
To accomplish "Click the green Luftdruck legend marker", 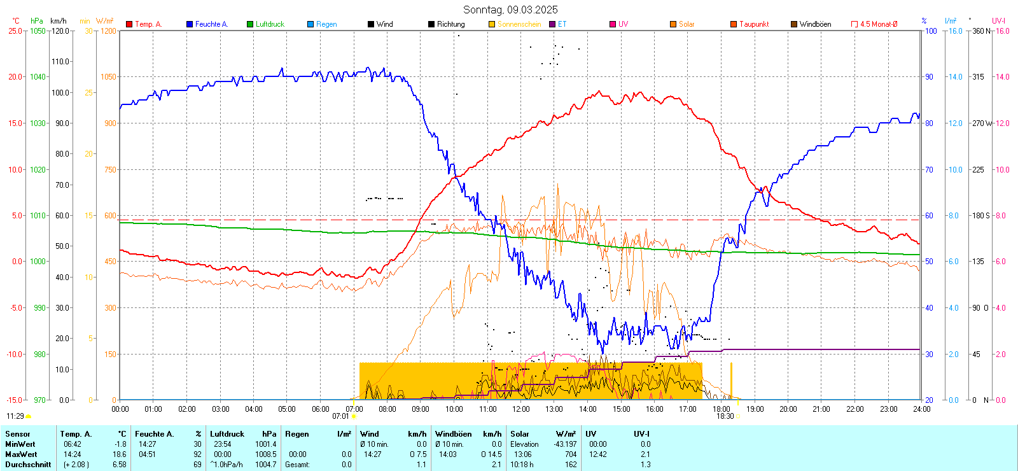I will [250, 24].
